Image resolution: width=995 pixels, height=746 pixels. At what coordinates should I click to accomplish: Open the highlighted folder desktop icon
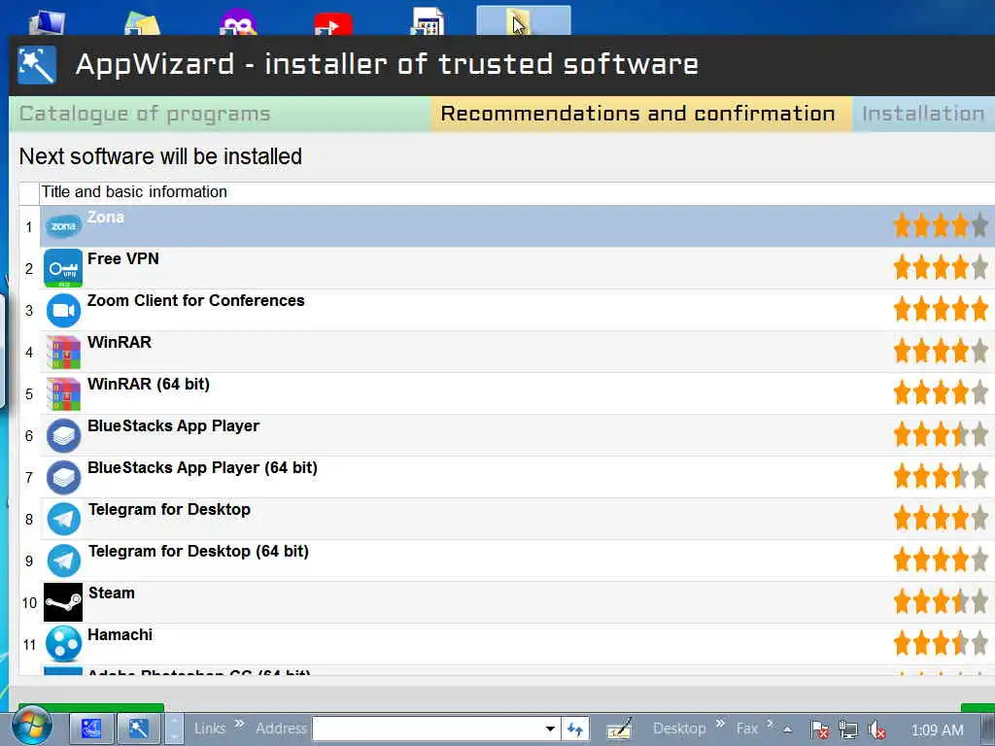524,20
